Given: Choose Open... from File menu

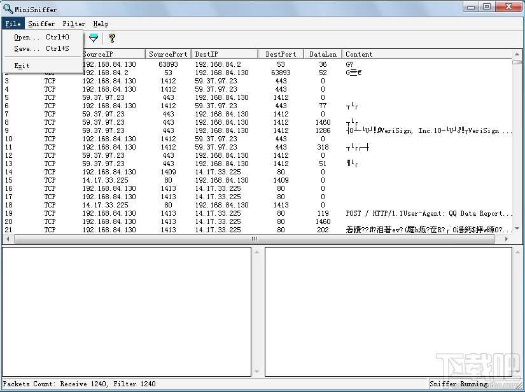Looking at the screenshot, I should pos(42,37).
